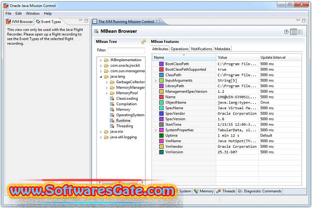Screen dimensions: 312x208
Task: Open the Memory bottom tab
Action: [x=204, y=191]
